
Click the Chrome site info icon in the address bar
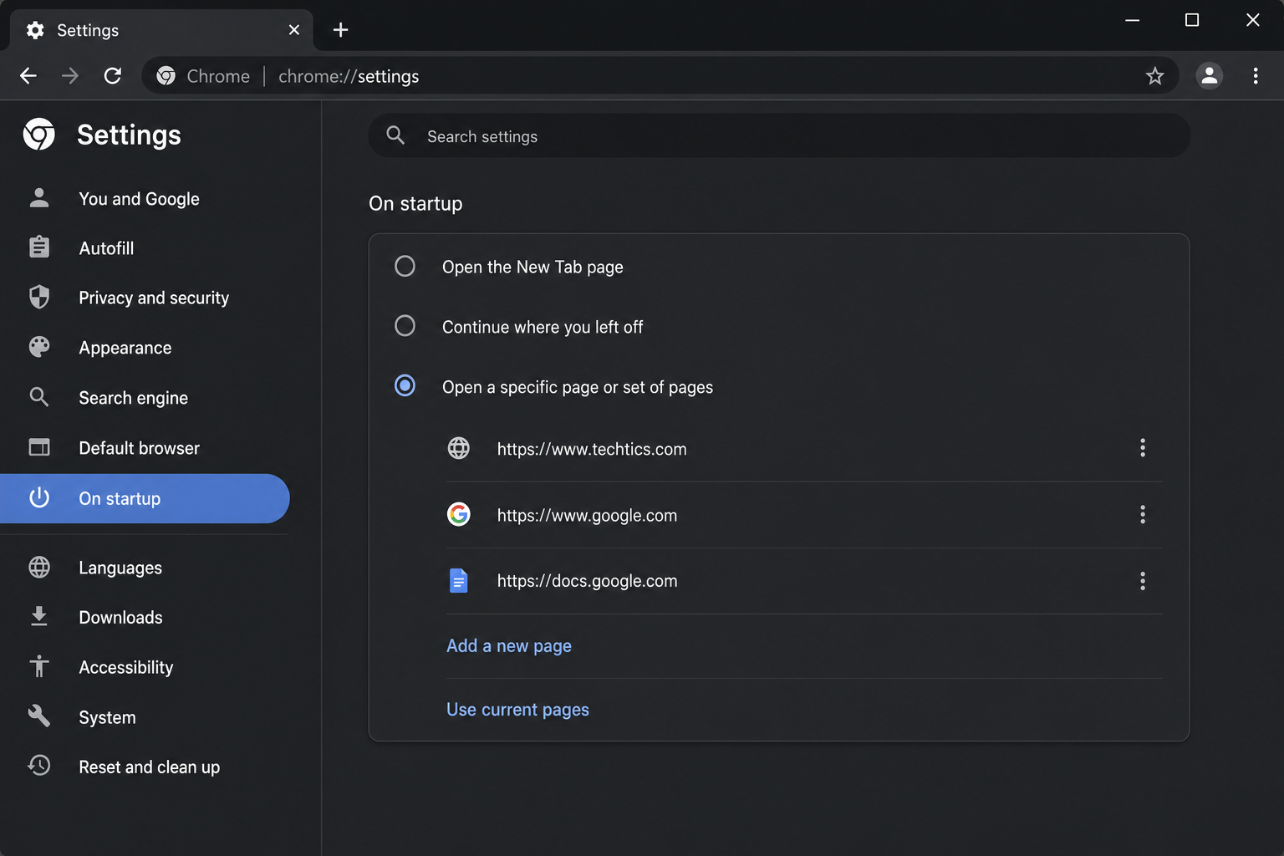(166, 76)
